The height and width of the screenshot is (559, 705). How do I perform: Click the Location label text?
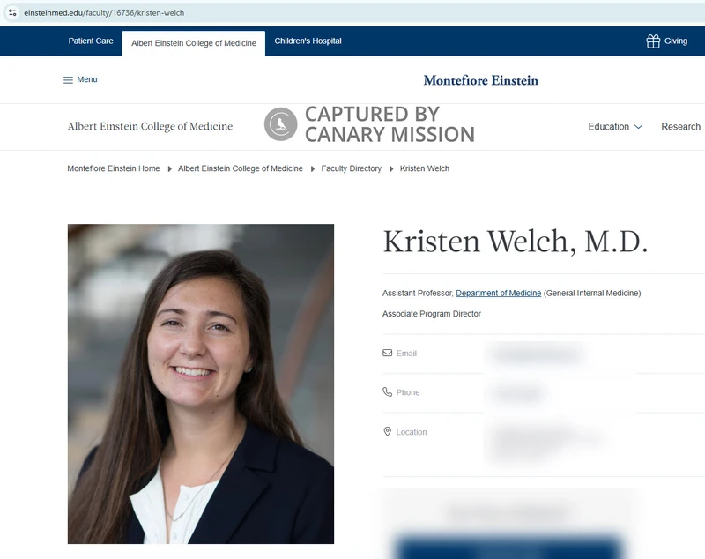(x=412, y=432)
